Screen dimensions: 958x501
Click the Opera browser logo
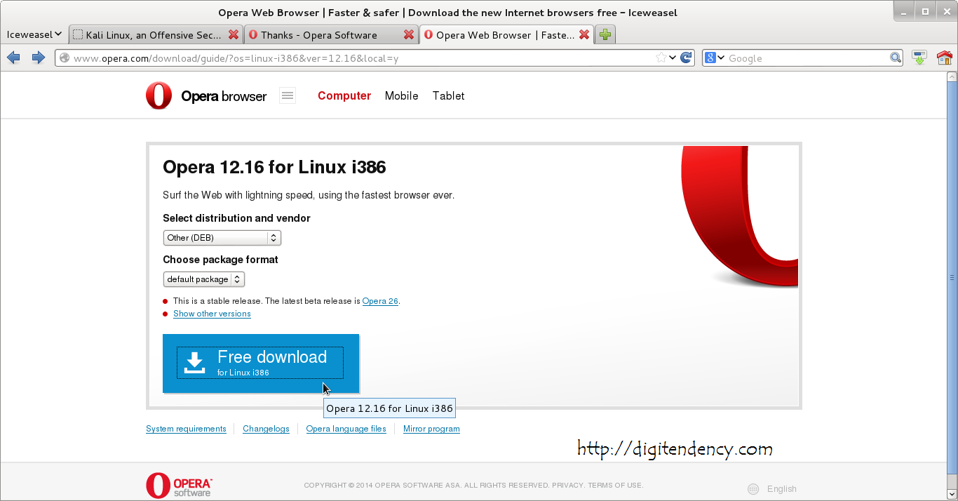tap(206, 96)
